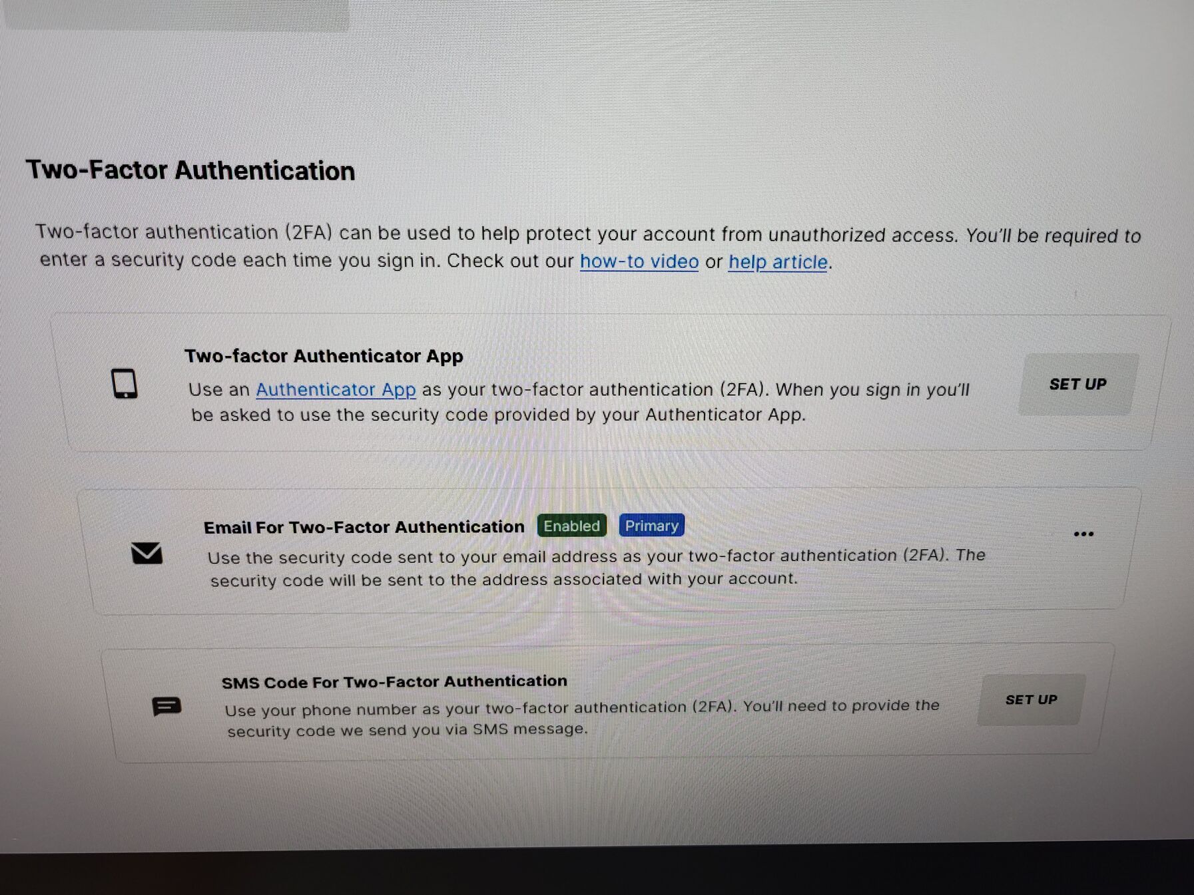Viewport: 1194px width, 895px height.
Task: Click SET UP for Two-factor Authenticator App
Action: [1077, 384]
